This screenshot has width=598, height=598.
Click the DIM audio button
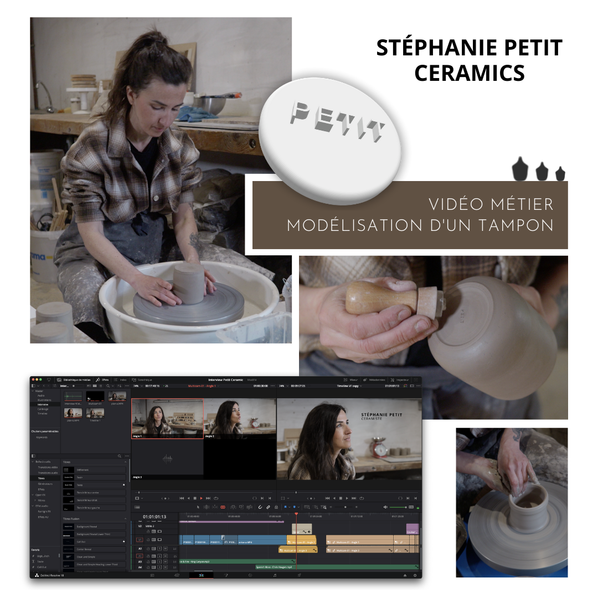coord(411,507)
